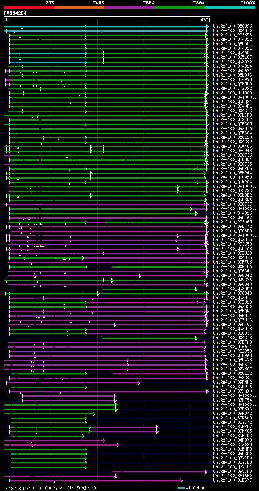The height and width of the screenshot is (491, 259).
Task: Click the UniRef100_O80736 entry
Action: [232, 155]
